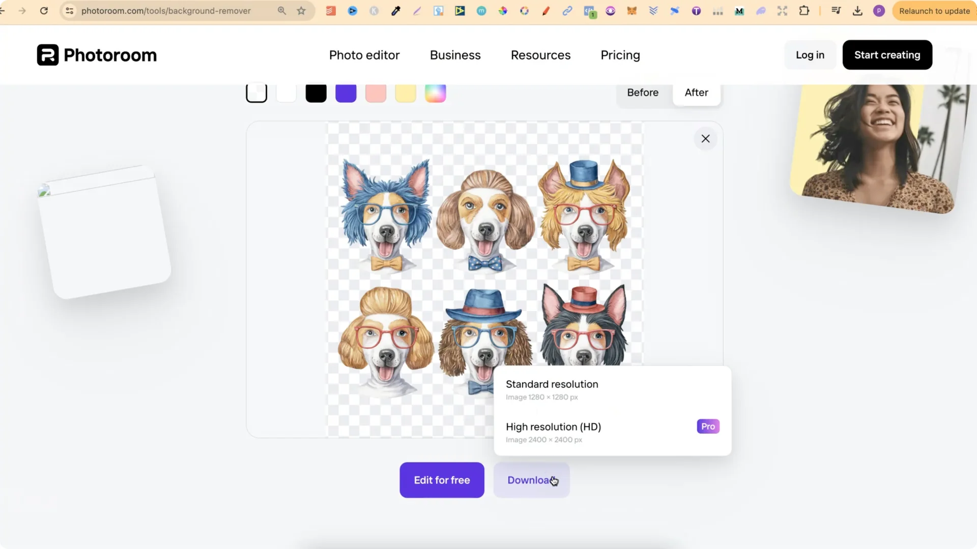
Task: Keep the After view selected
Action: point(696,93)
